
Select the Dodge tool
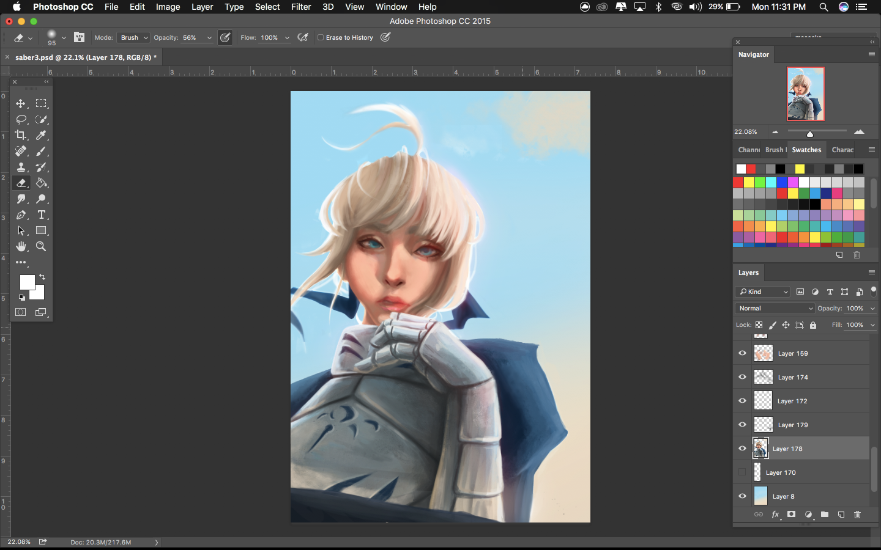[41, 199]
